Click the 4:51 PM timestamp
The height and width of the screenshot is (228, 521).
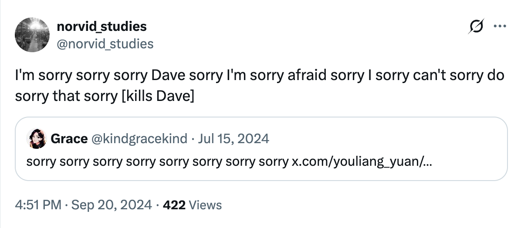[x=38, y=205]
